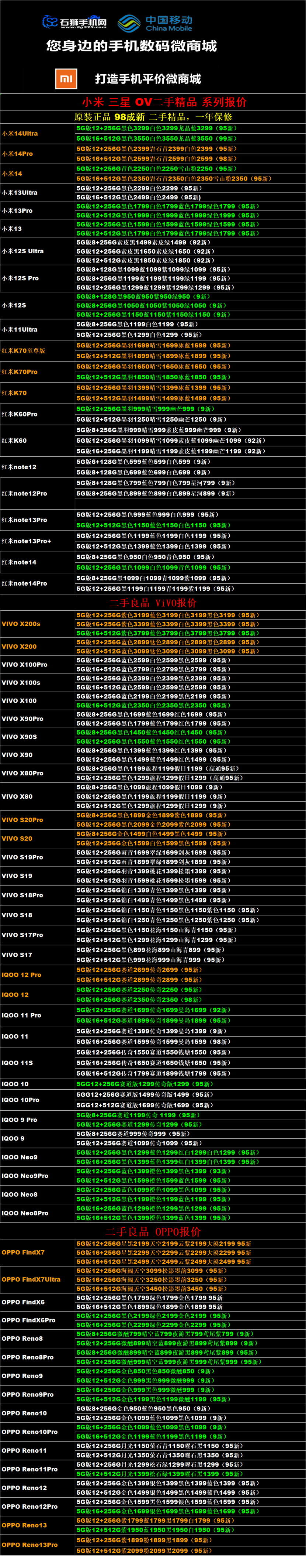Select the OPPO Reno10Pro model label
The height and width of the screenshot is (1556, 306).
coord(29,1432)
